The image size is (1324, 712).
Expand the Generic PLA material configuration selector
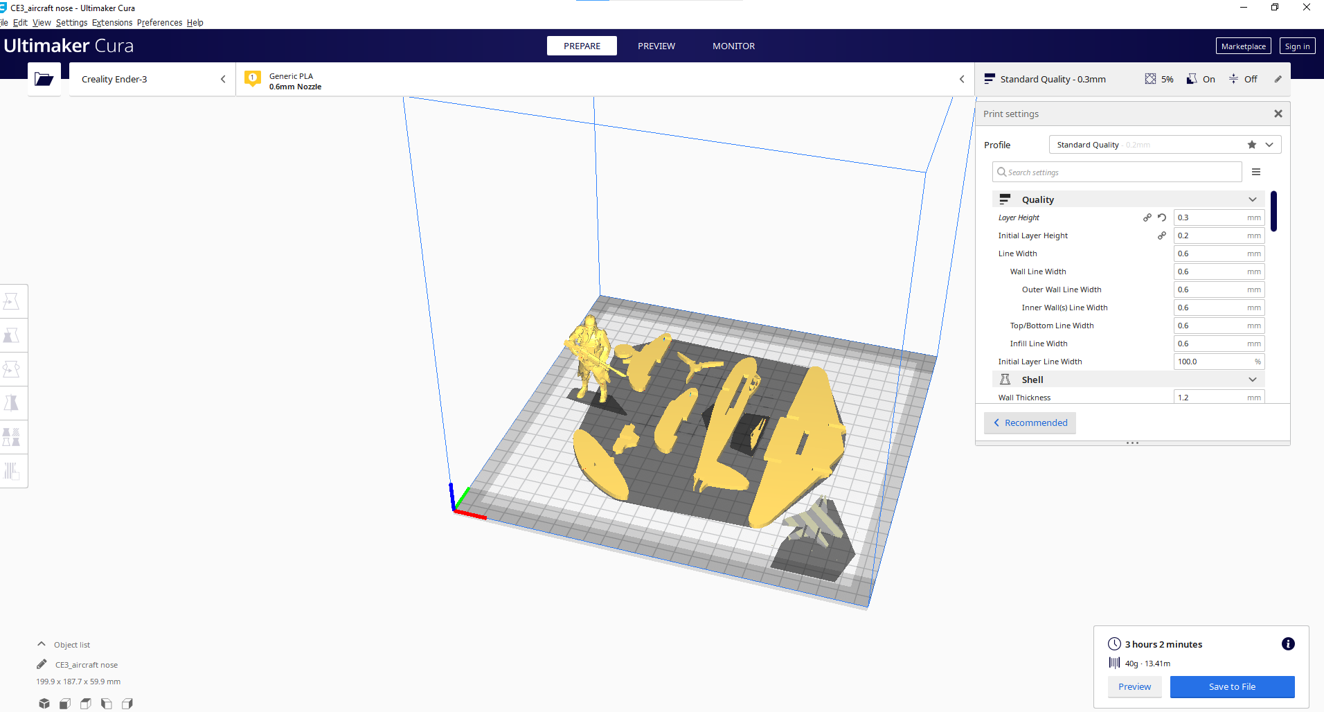[605, 79]
